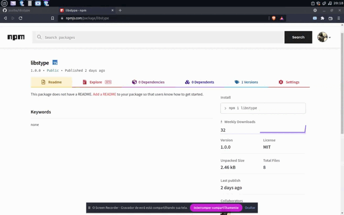Screen dimensions: 344x215
Task: Go to npm home logo
Action: pyautogui.click(x=16, y=37)
